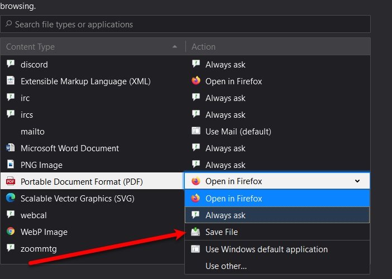392x279 pixels.
Task: Click the Action column header
Action: [x=203, y=47]
